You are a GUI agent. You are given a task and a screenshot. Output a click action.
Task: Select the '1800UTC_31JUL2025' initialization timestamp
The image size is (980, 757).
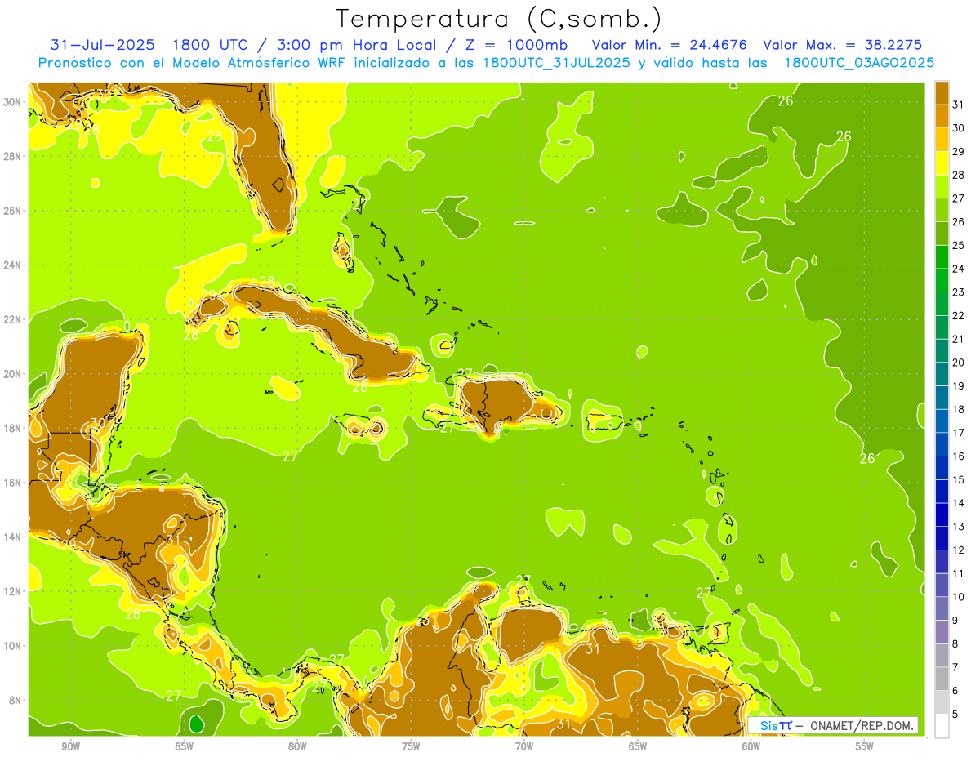(556, 63)
